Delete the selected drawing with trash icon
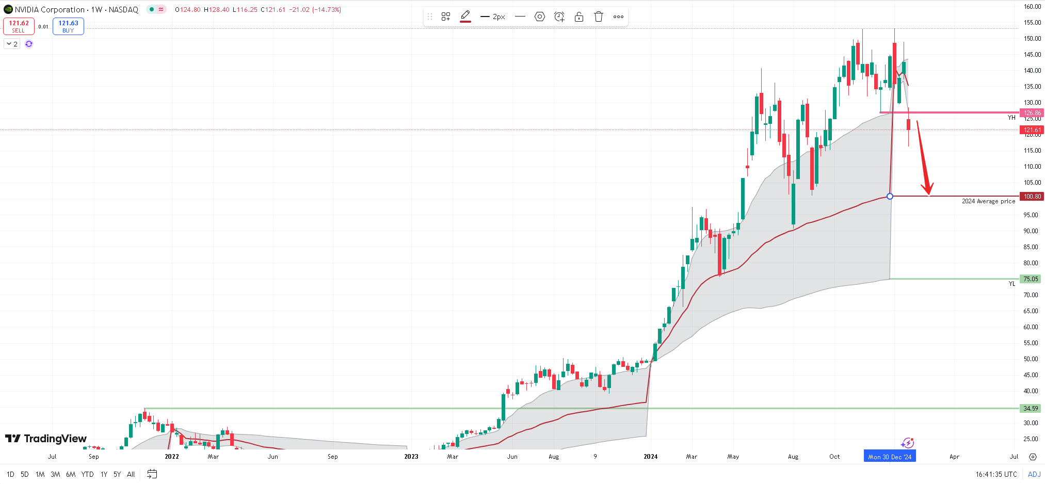 point(599,17)
